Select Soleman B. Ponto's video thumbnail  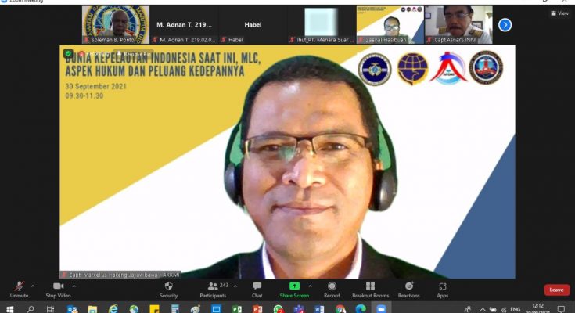tap(116, 24)
